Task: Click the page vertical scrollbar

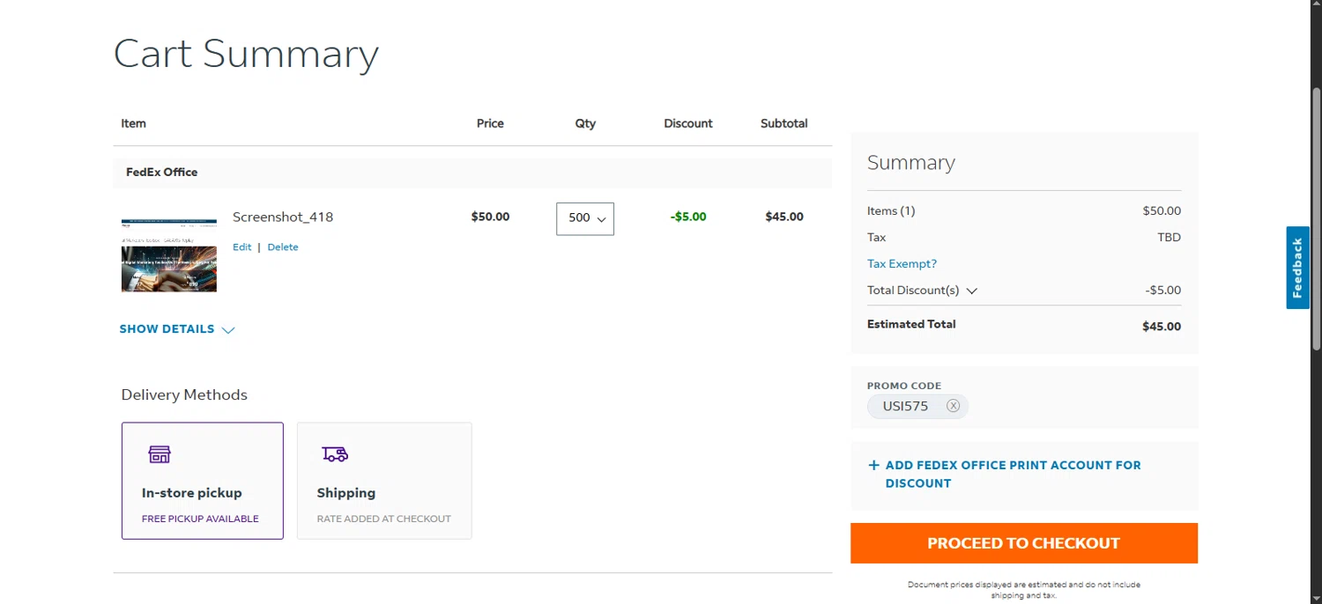Action: coord(1316,220)
